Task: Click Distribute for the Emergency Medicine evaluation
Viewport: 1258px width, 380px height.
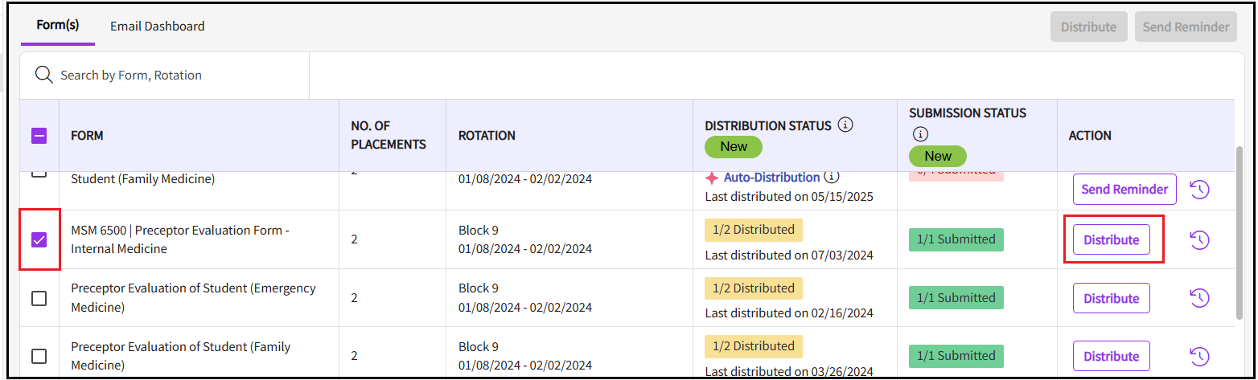Action: (1111, 298)
